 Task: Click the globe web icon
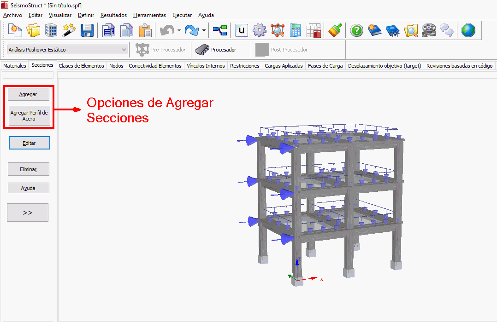pos(468,31)
